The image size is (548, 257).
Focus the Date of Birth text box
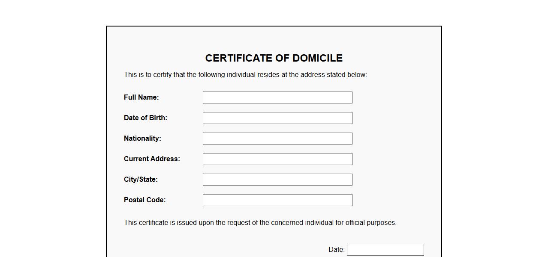point(277,118)
